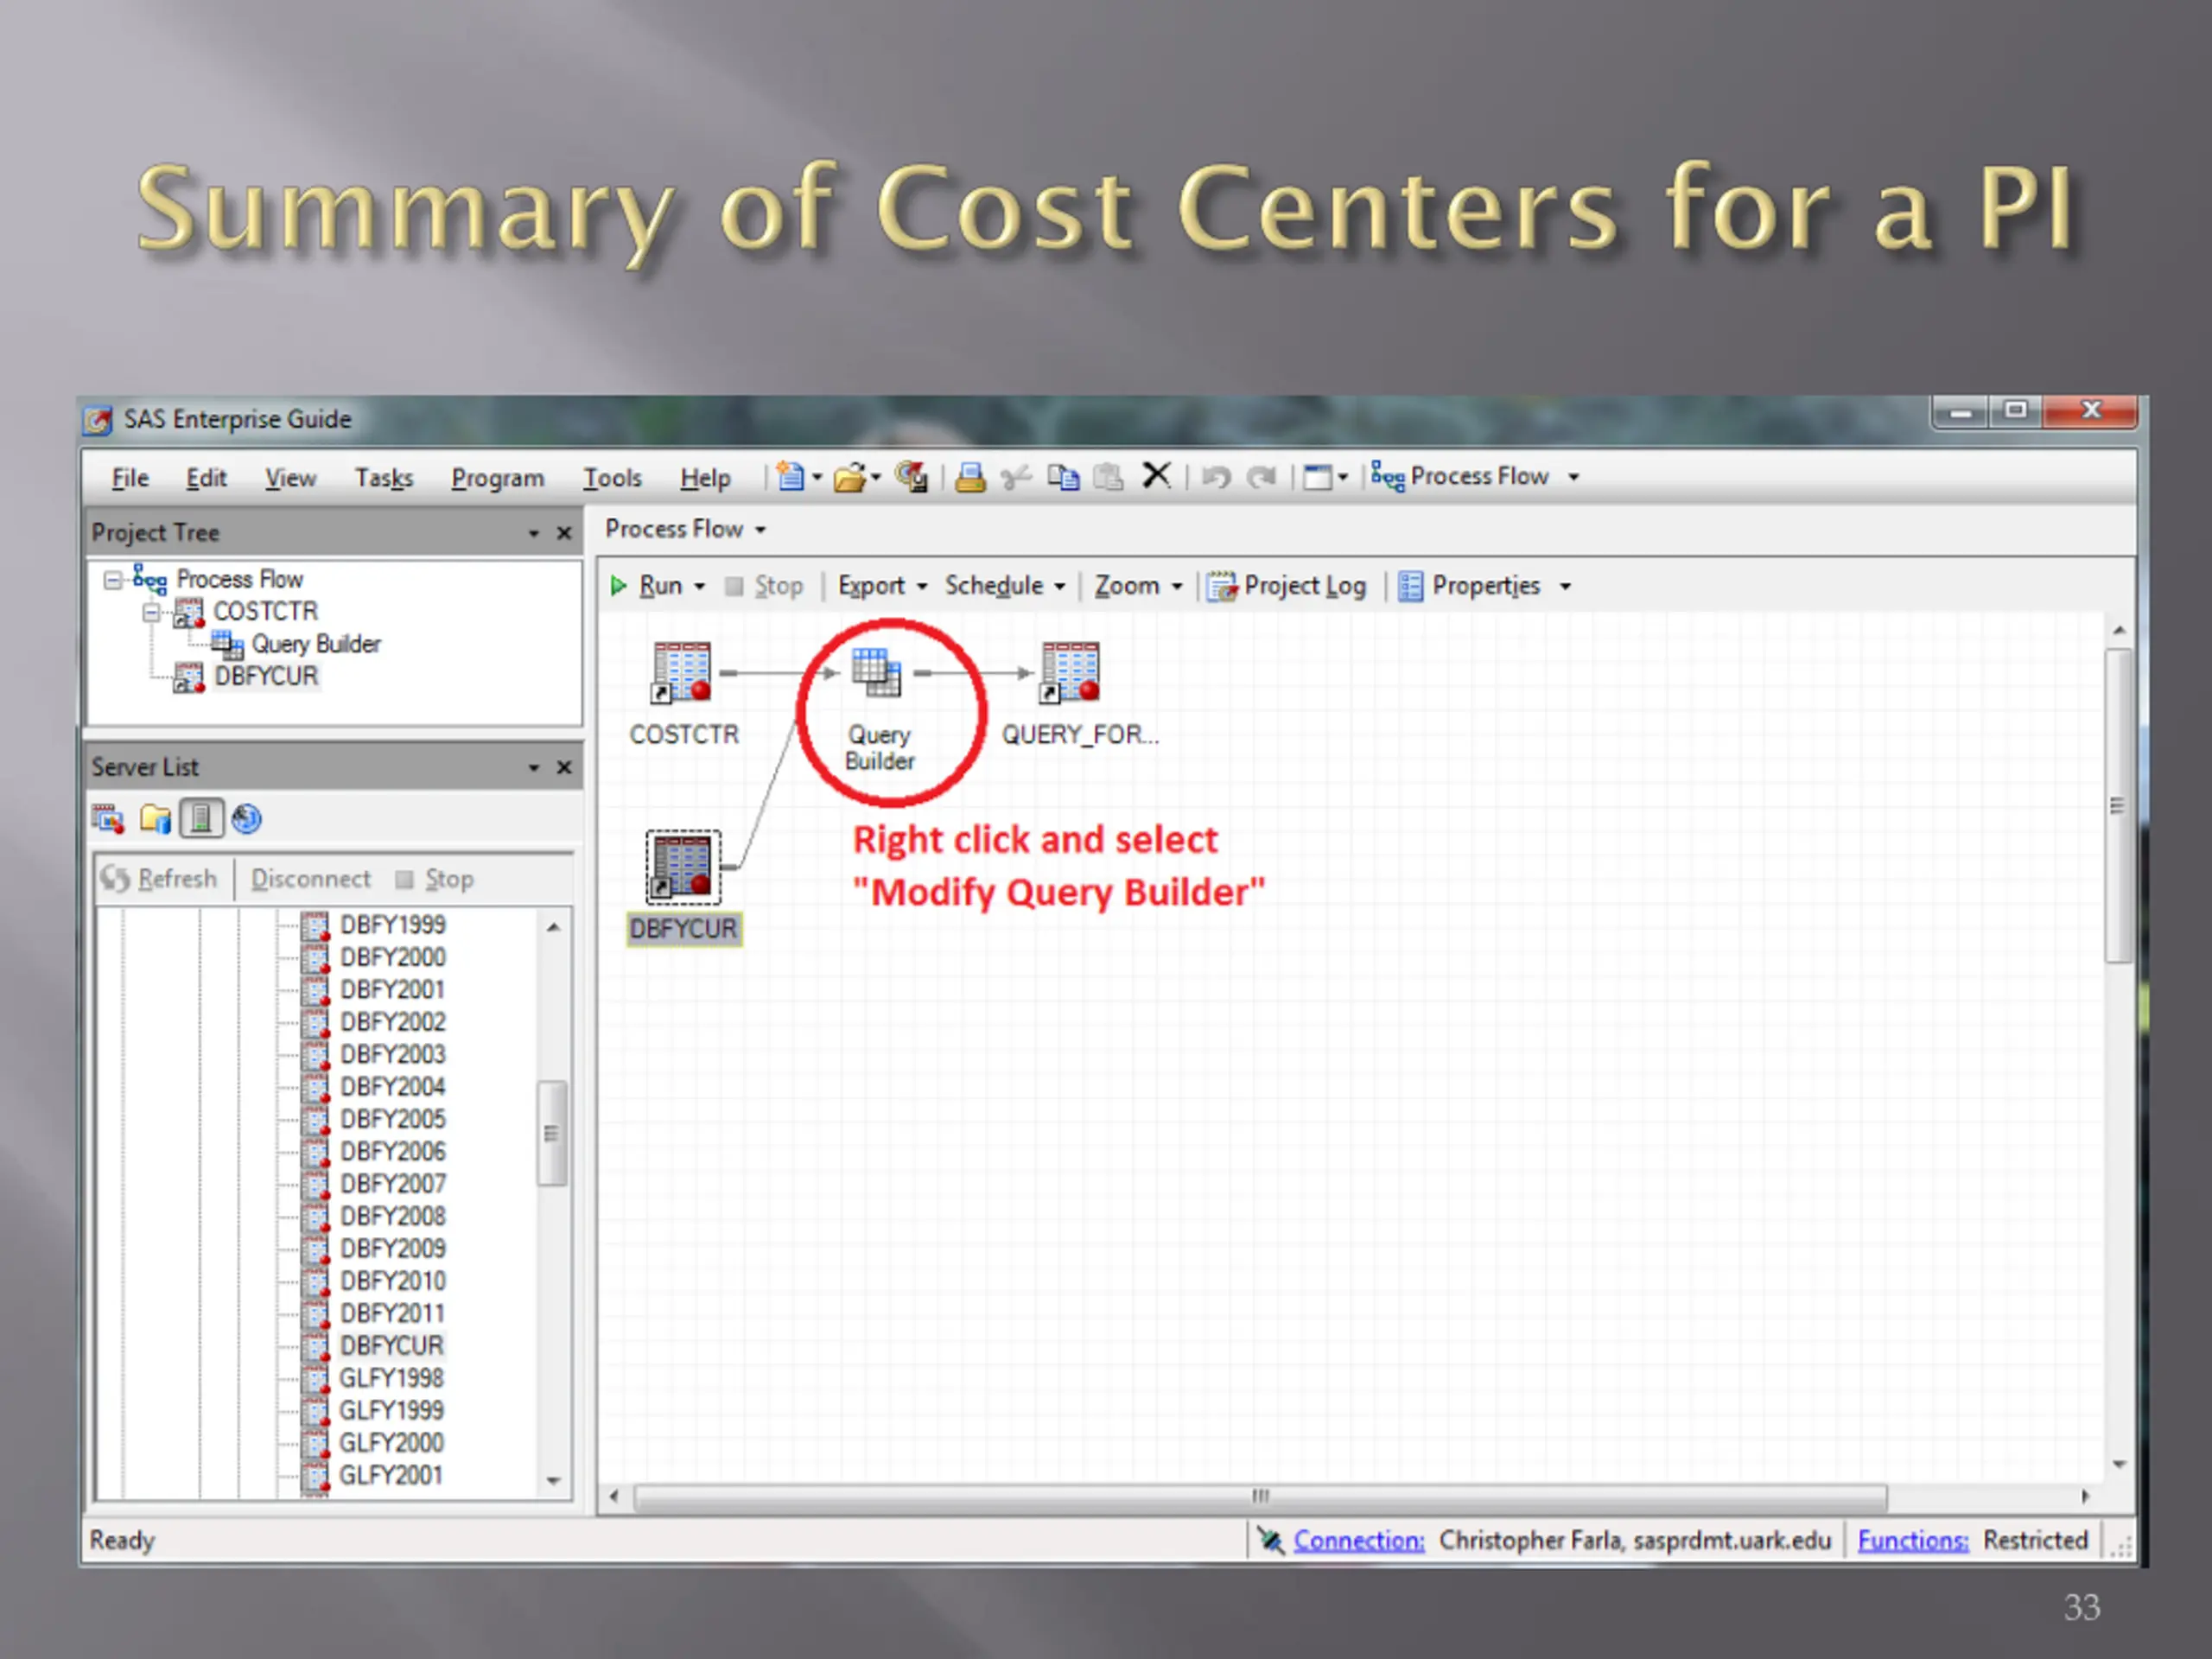Click the Cut scissors toolbar icon
This screenshot has width=2212, height=1659.
pos(1016,478)
